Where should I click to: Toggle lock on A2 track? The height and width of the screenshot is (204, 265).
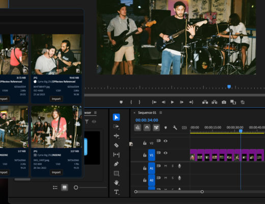[x=145, y=180]
